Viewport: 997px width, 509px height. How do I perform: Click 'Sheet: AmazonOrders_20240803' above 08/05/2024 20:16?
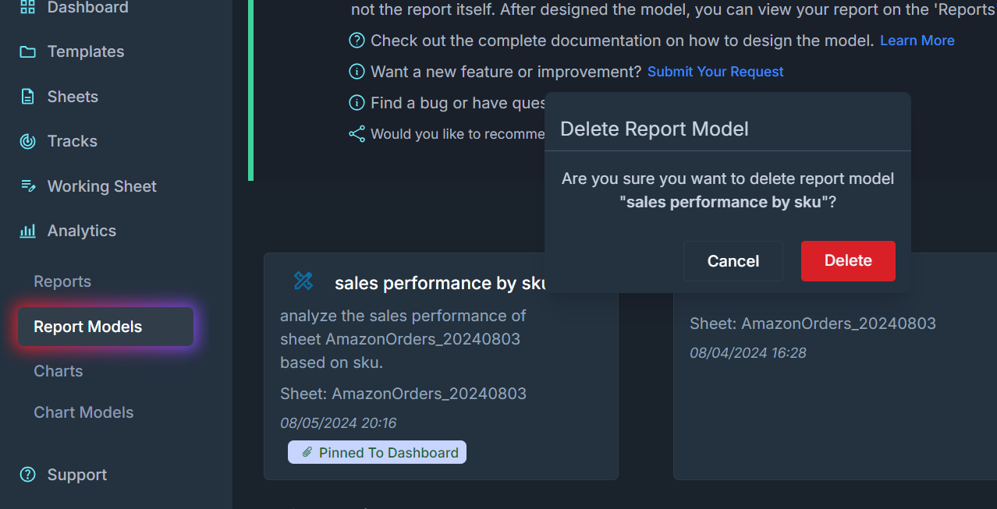coord(403,394)
